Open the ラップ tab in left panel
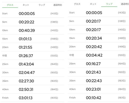 click(42, 5)
